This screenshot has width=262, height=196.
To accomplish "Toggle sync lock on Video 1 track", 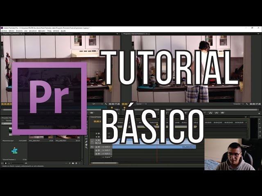I will [99, 140].
